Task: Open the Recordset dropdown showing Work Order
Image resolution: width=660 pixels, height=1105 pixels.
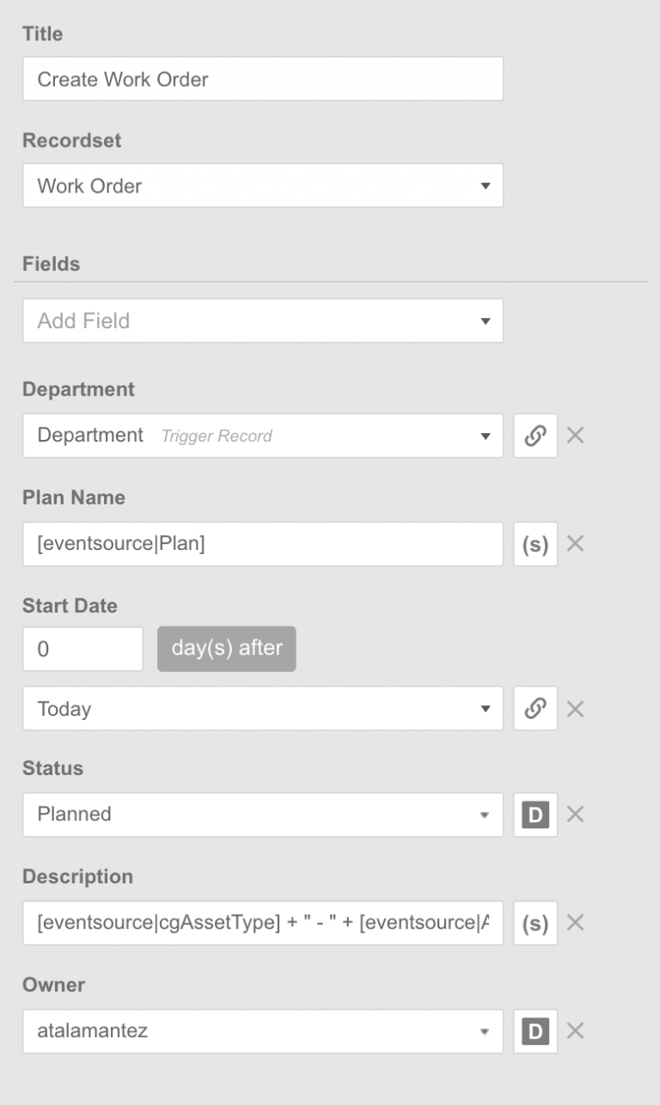Action: click(x=262, y=185)
